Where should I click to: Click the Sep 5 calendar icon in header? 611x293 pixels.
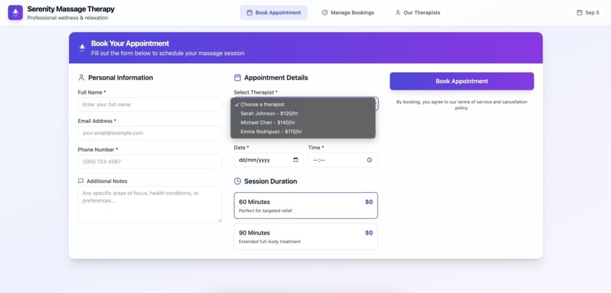[x=579, y=13]
